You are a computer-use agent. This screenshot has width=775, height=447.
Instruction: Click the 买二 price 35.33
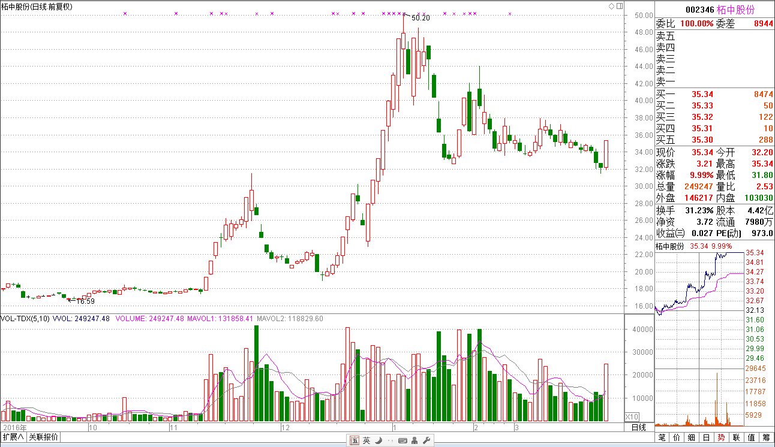point(702,105)
